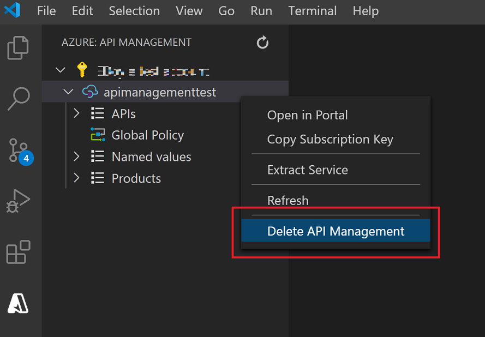Collapse the apimanagementtest service node
Image resolution: width=485 pixels, height=337 pixels.
pos(68,92)
